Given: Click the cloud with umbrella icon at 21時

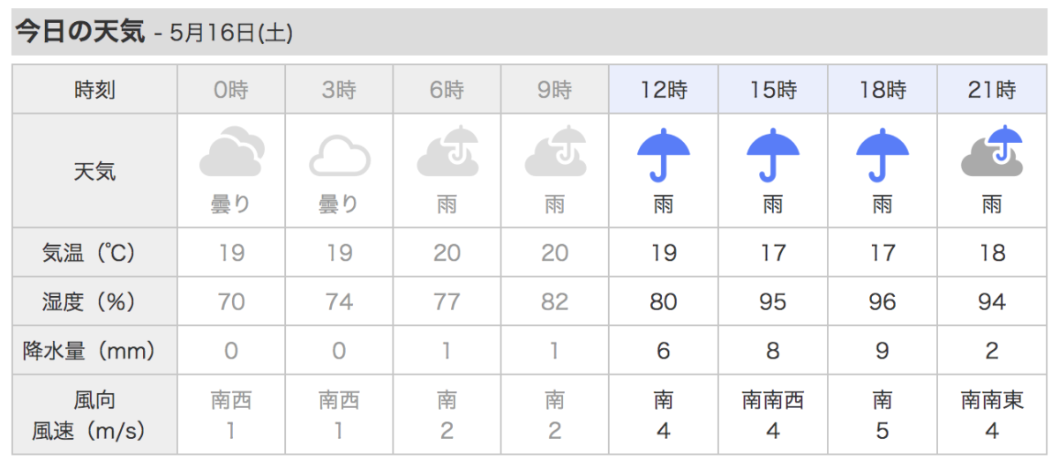Looking at the screenshot, I should click(x=992, y=152).
